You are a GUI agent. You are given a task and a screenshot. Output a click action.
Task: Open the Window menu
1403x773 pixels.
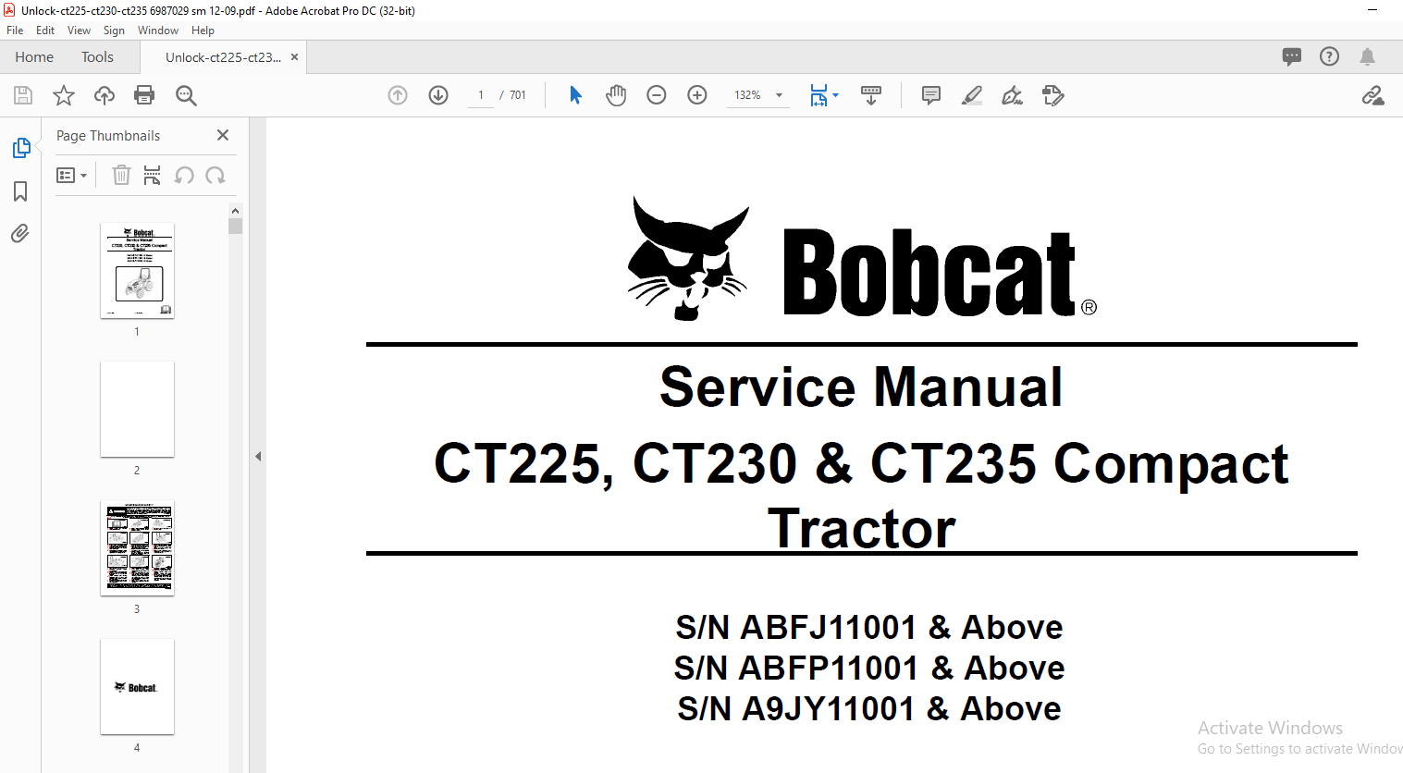(x=158, y=31)
